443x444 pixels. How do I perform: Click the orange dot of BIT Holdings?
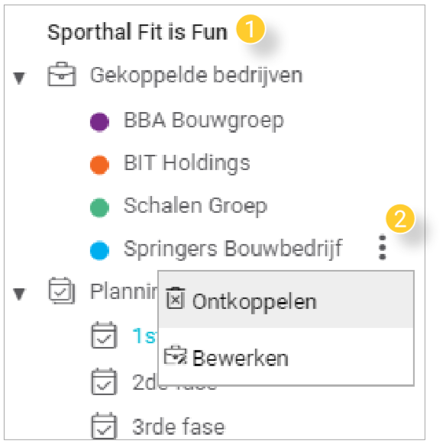pos(99,165)
